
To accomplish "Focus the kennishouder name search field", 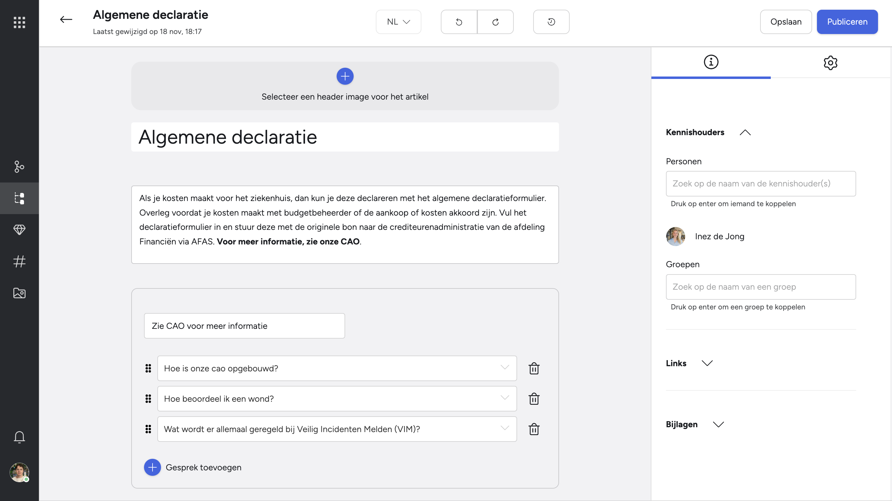I will click(761, 184).
